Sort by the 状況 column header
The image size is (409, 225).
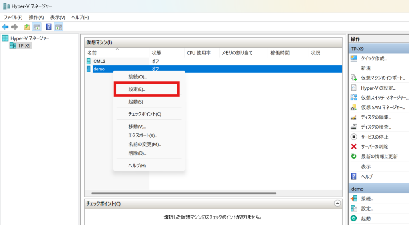[x=325, y=53]
